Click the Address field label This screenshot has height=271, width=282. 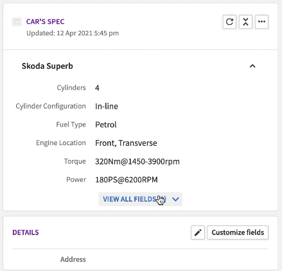[73, 259]
